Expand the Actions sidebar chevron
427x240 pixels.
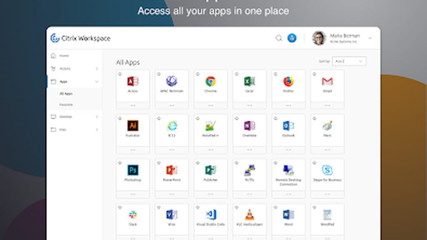(x=97, y=69)
